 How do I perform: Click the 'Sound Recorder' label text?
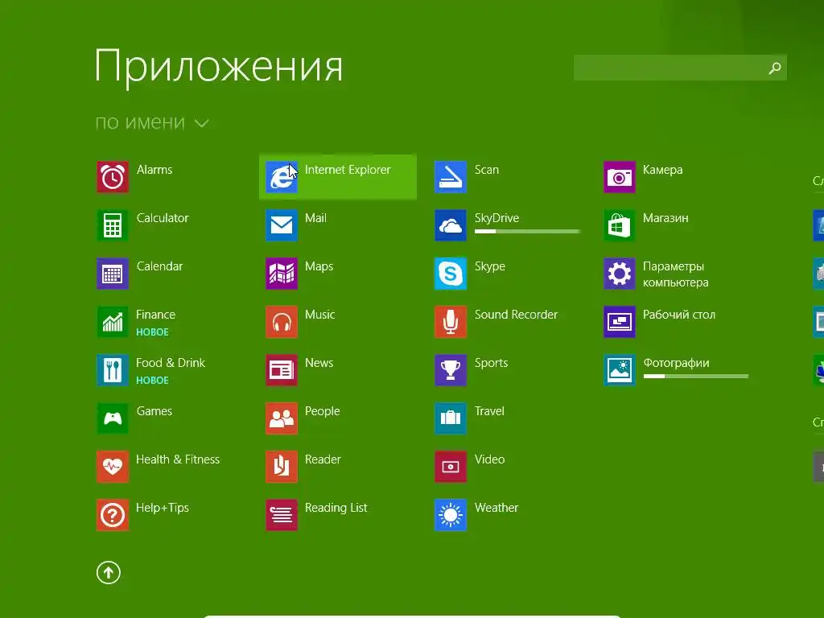click(516, 315)
